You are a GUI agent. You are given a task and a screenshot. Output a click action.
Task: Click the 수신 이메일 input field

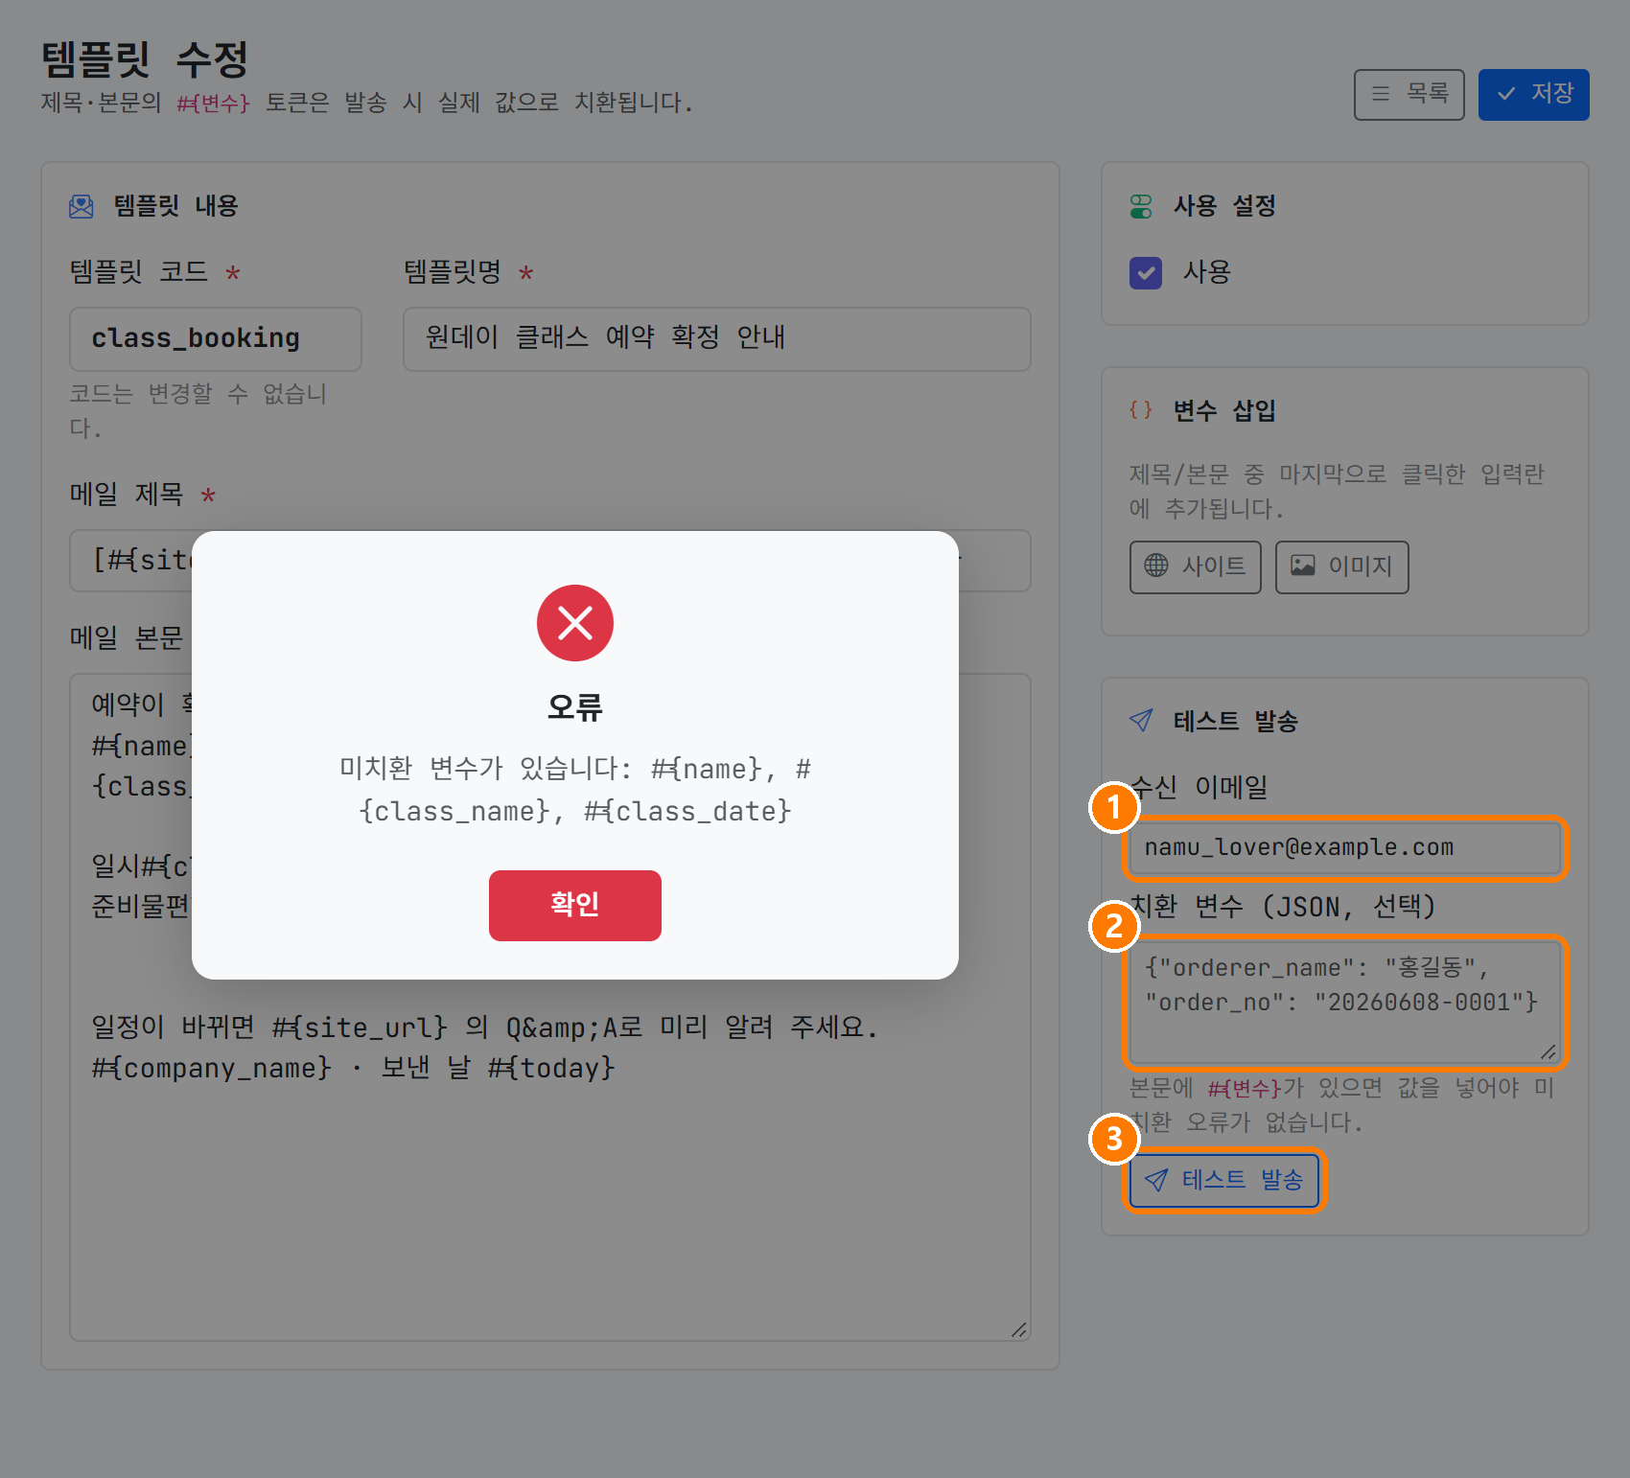tap(1344, 848)
